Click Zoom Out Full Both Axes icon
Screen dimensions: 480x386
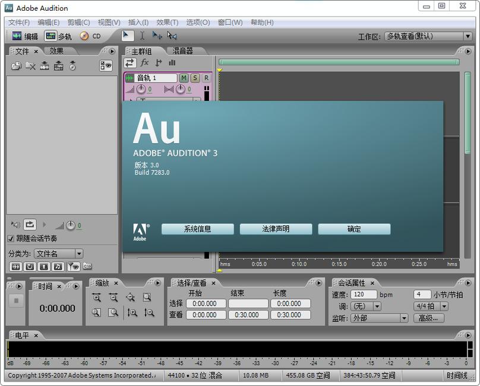click(x=131, y=298)
